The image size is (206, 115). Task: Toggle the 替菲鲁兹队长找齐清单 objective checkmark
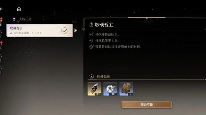[91, 47]
